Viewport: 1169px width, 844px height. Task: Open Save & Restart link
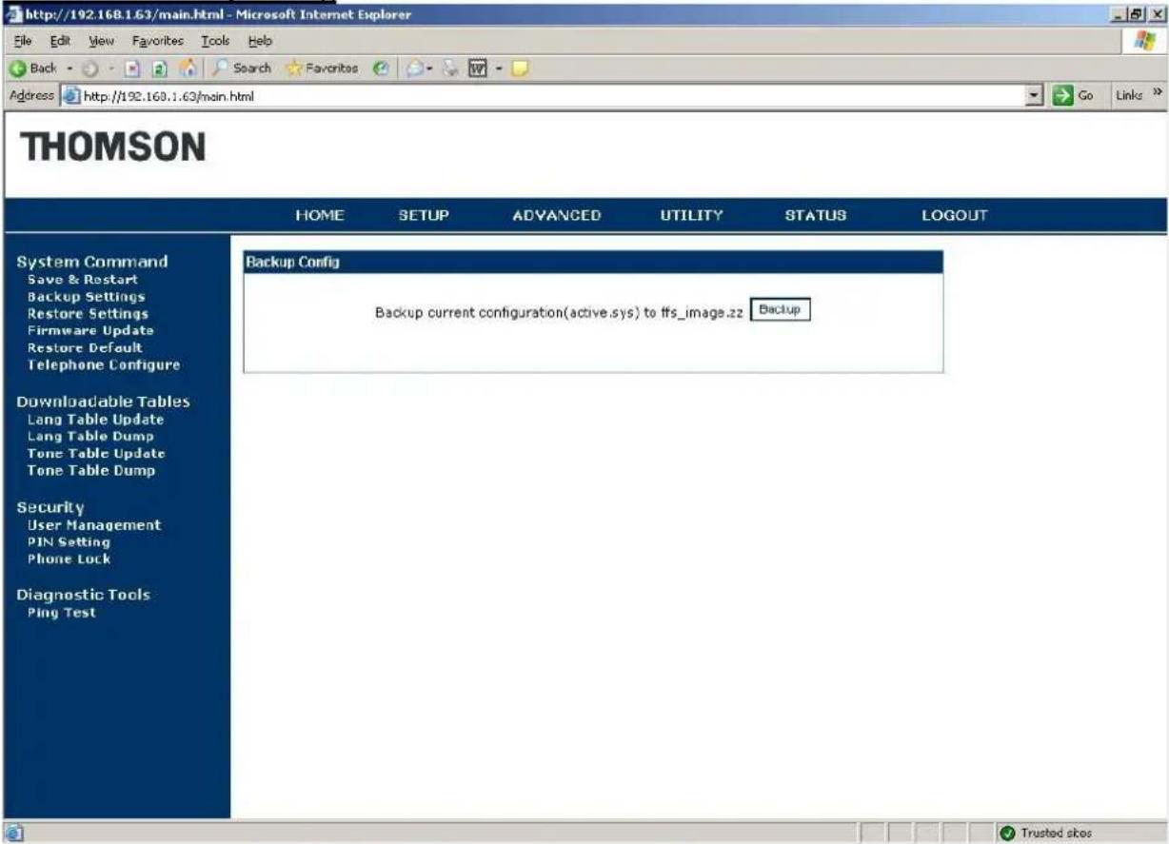83,280
